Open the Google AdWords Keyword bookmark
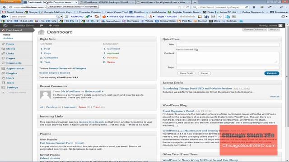289x162 pixels. point(56,12)
